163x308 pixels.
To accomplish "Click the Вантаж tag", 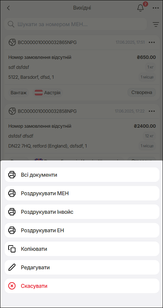I will pos(19,93).
